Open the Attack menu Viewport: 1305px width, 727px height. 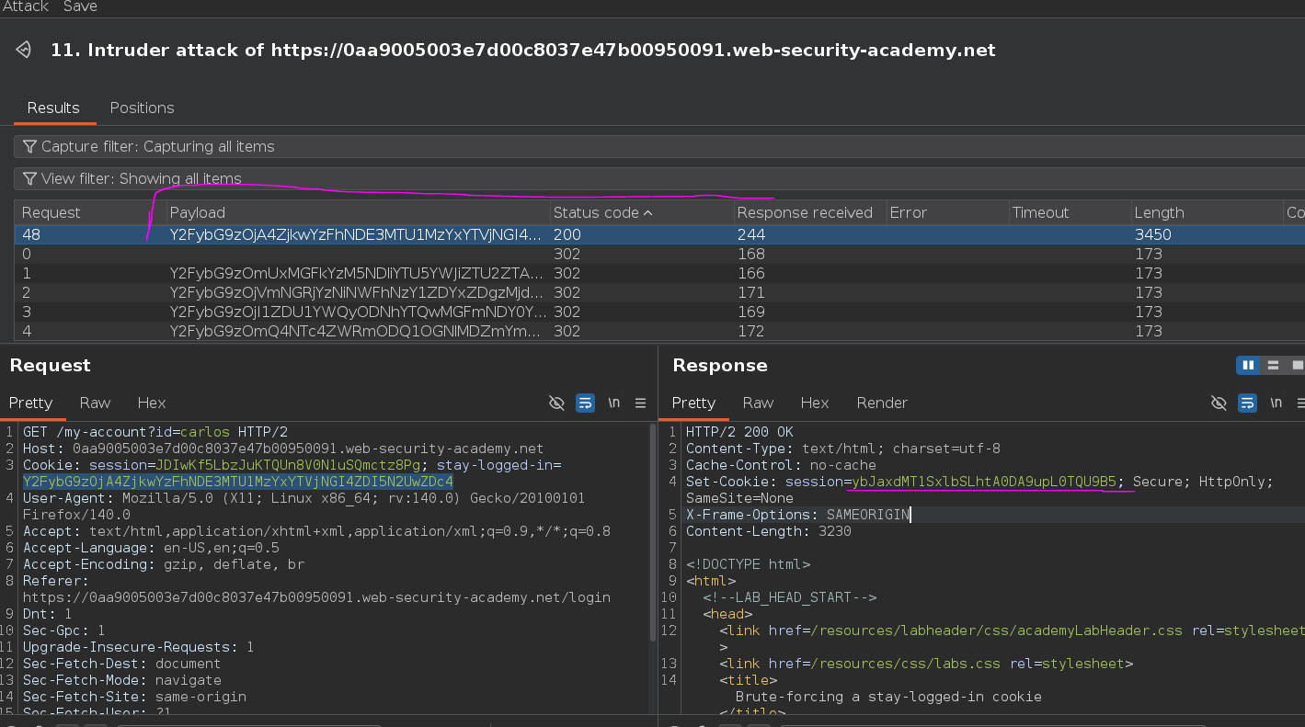click(x=25, y=6)
